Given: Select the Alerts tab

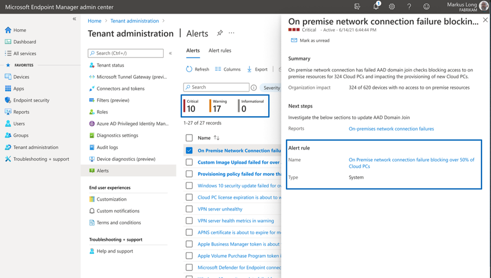Looking at the screenshot, I should click(x=193, y=50).
